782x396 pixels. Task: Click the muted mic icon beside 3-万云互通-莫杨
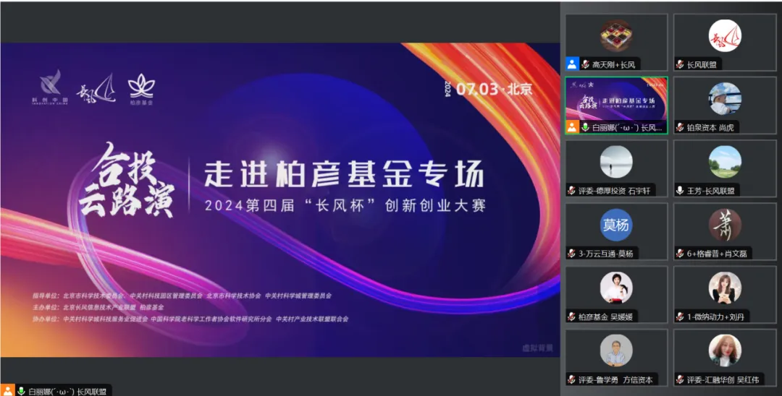click(571, 254)
